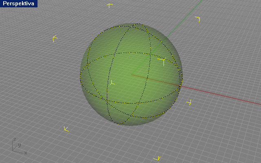Click the world XYZ axes icon

(19, 146)
